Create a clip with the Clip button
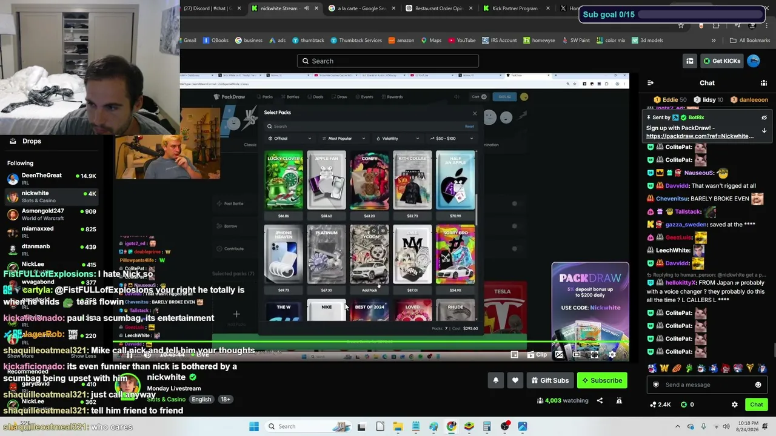 [x=537, y=355]
